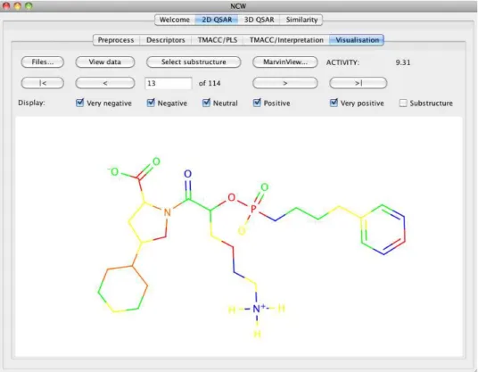Click the 'of 114' count label

[210, 83]
